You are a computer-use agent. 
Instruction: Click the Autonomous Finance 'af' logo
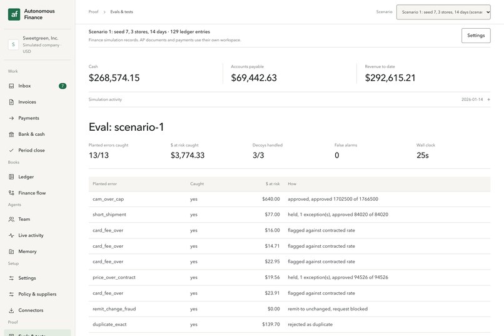click(x=14, y=14)
